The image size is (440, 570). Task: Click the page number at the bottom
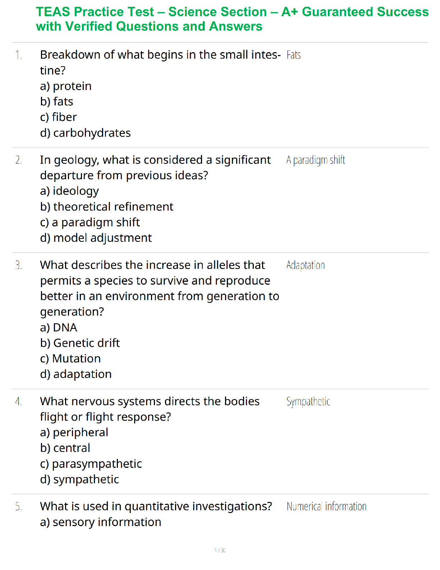[220, 550]
